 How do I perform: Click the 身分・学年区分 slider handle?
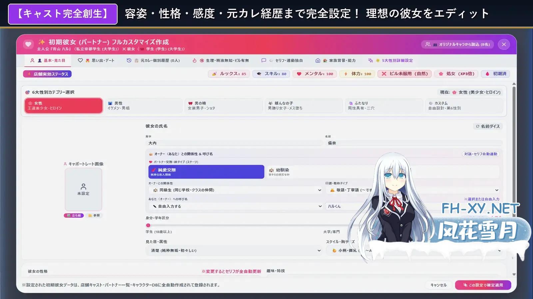pyautogui.click(x=148, y=225)
